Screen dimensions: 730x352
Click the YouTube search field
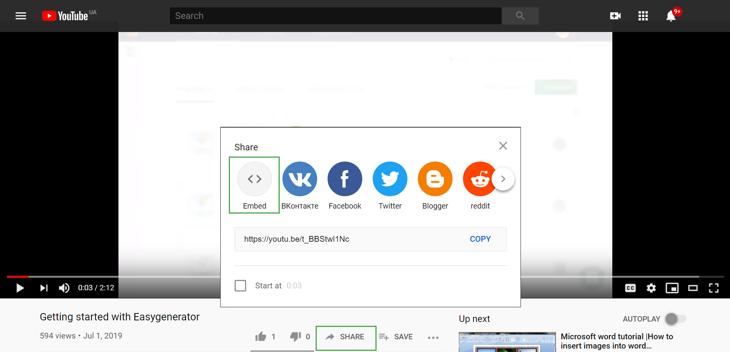click(335, 16)
